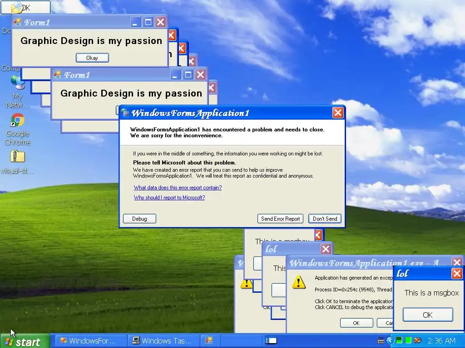Select the visual-st... zip archive on desktop
The width and height of the screenshot is (465, 348).
coord(17,162)
